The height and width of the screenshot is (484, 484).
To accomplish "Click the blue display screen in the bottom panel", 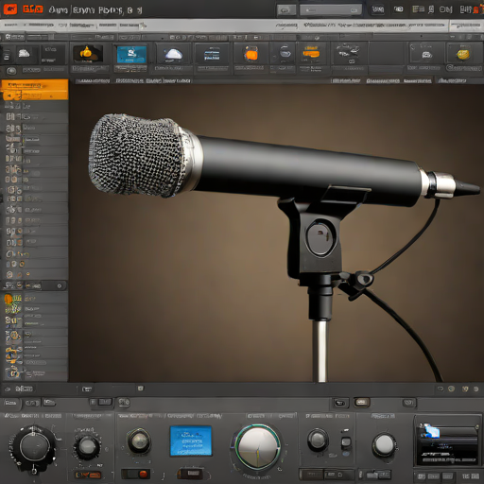I will click(x=191, y=441).
